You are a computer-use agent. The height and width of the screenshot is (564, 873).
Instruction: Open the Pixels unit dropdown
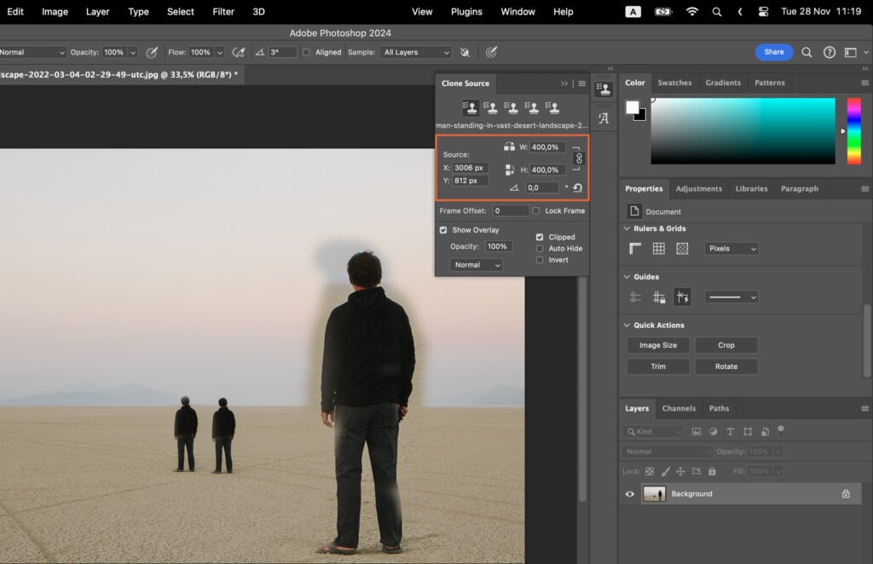731,247
